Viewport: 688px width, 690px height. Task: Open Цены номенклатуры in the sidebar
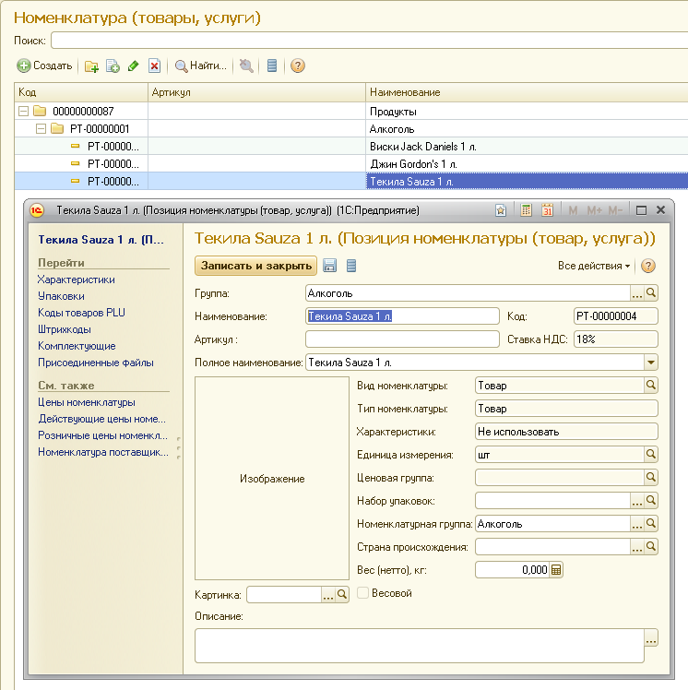(x=86, y=402)
